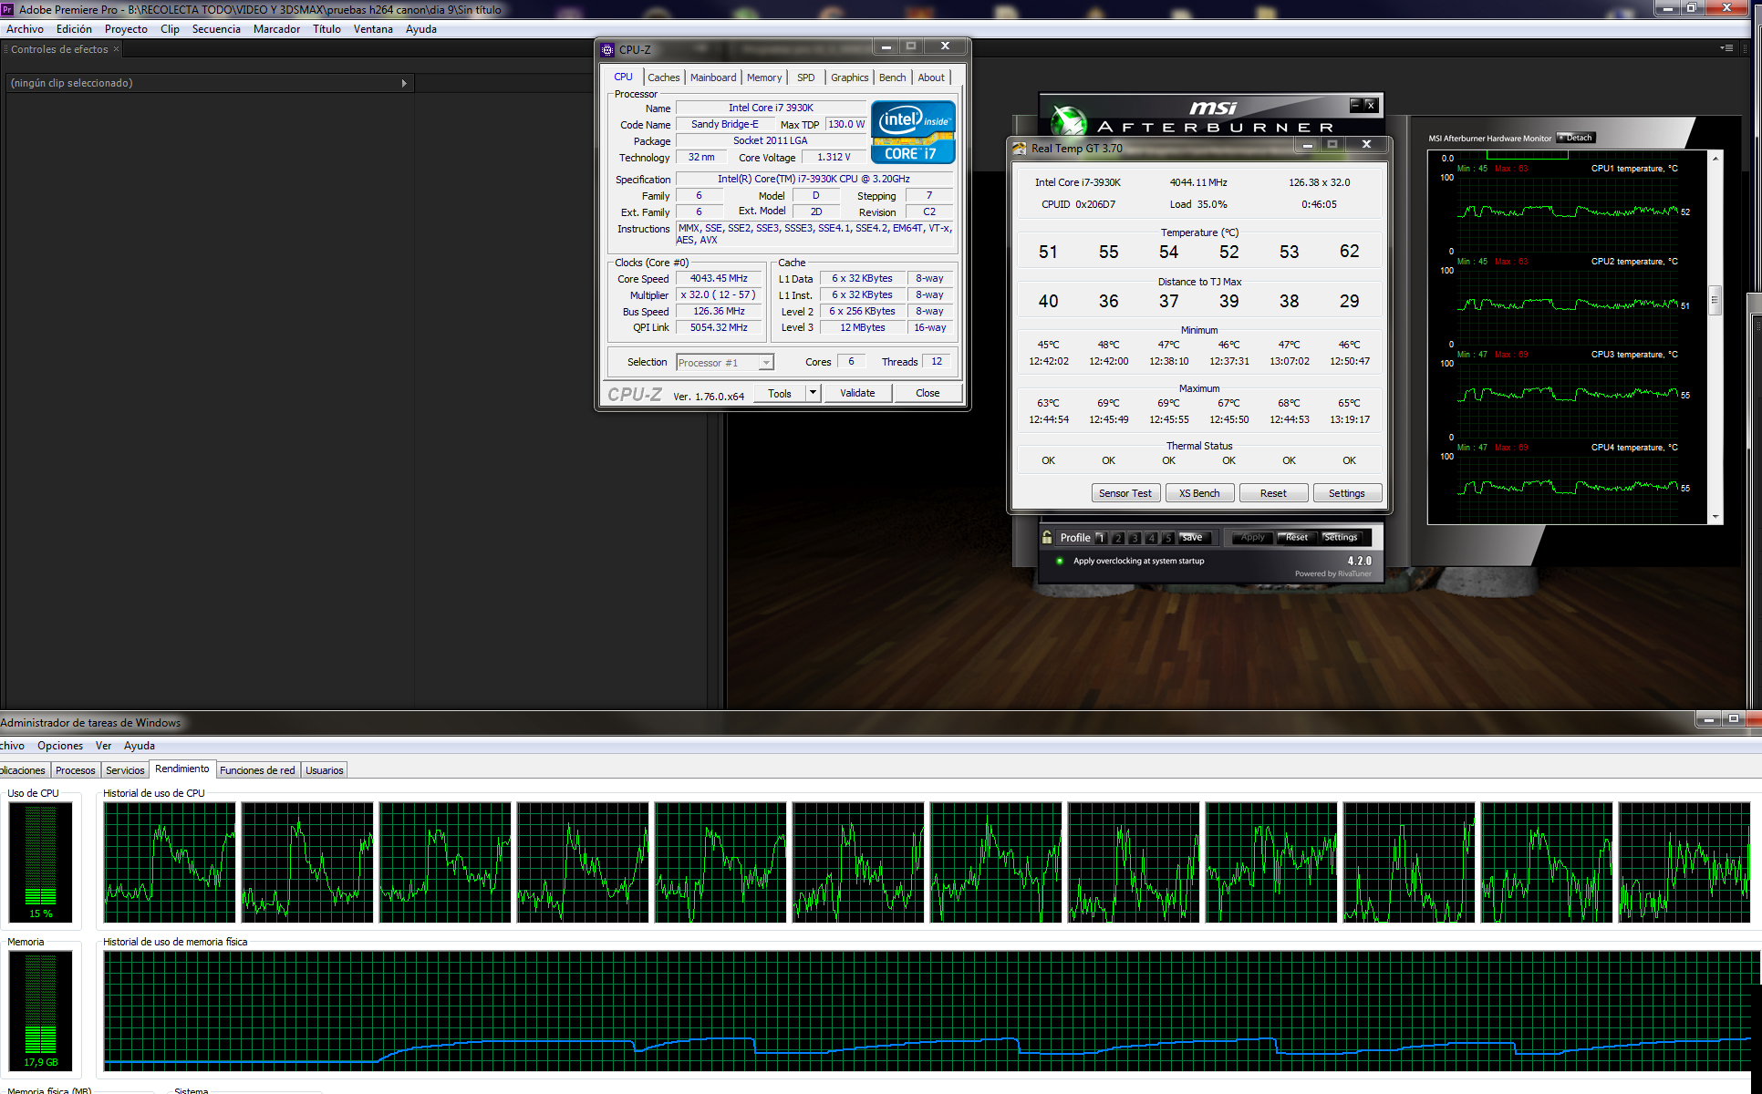The height and width of the screenshot is (1094, 1762).
Task: Expand the no clip selected arrow
Action: (x=404, y=83)
